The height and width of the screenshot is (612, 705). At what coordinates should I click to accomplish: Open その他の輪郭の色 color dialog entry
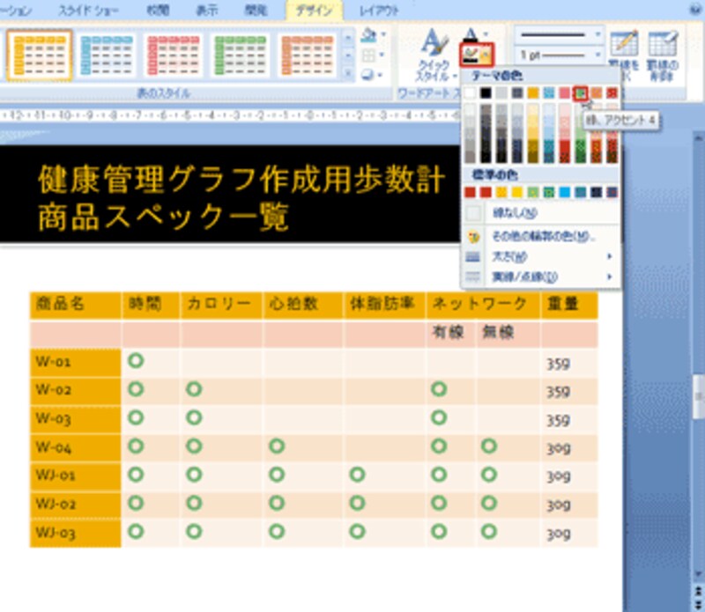(541, 236)
